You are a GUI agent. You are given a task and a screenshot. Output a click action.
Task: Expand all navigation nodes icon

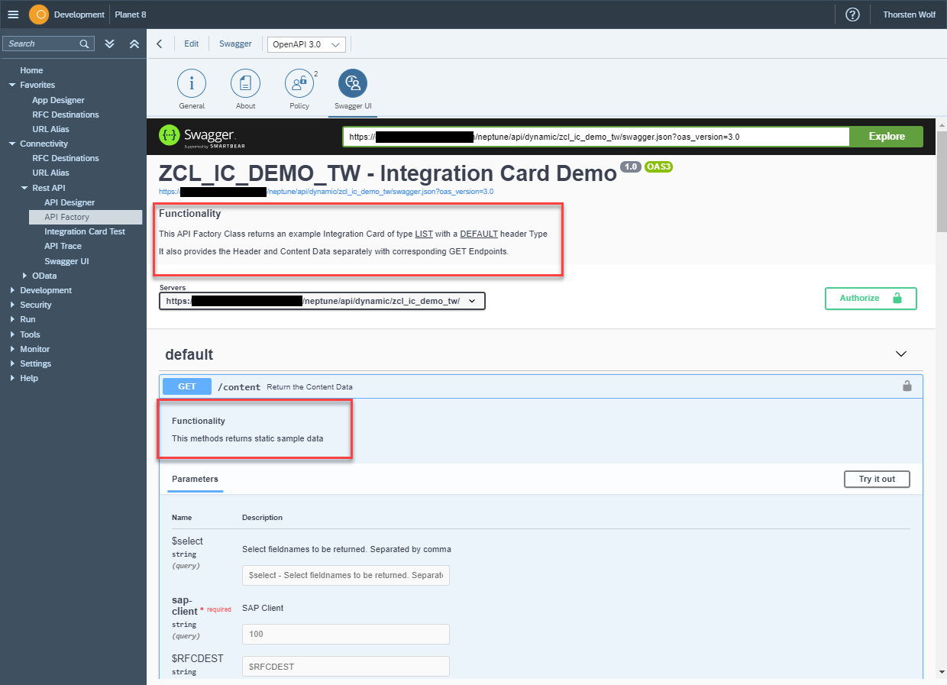click(x=110, y=44)
